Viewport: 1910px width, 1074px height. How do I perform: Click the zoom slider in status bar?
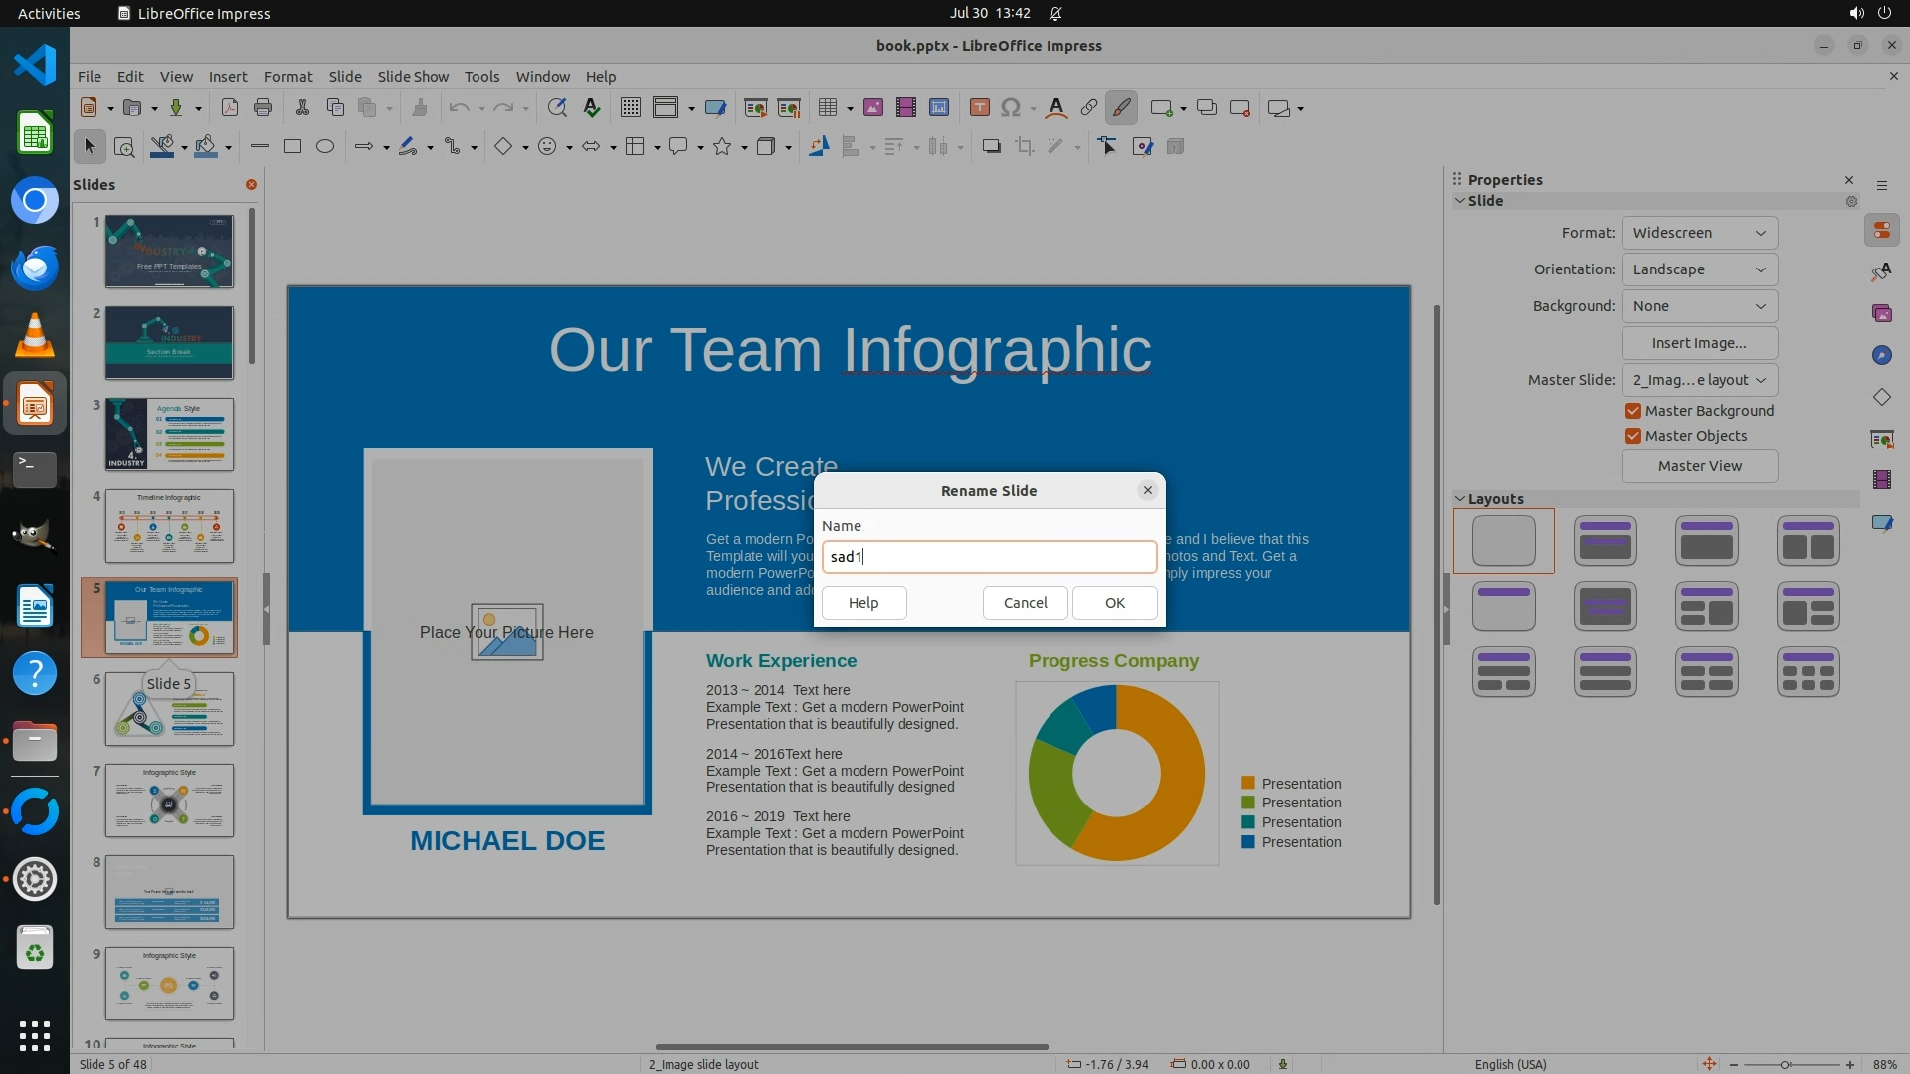click(1785, 1065)
